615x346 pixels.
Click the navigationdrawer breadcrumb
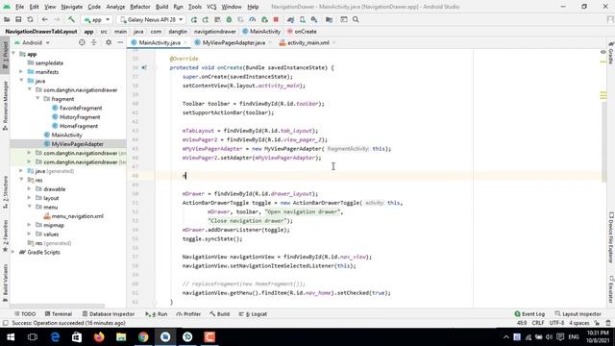click(214, 32)
